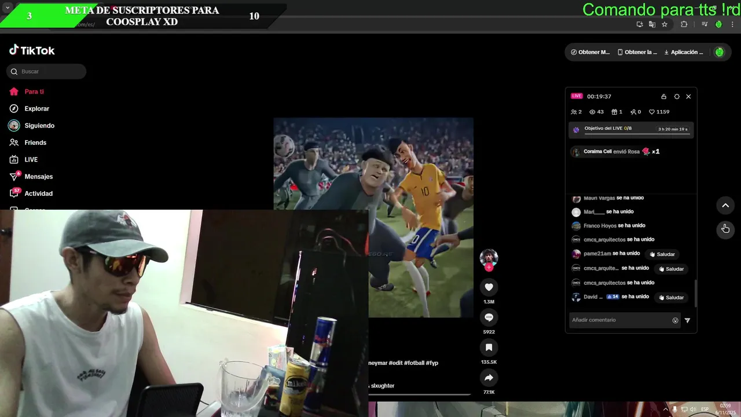Greet cmcs_arquite... with Saludar button
This screenshot has width=741, height=417.
click(672, 269)
